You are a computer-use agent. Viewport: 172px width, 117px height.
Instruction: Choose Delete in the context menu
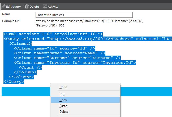pyautogui.click(x=64, y=112)
